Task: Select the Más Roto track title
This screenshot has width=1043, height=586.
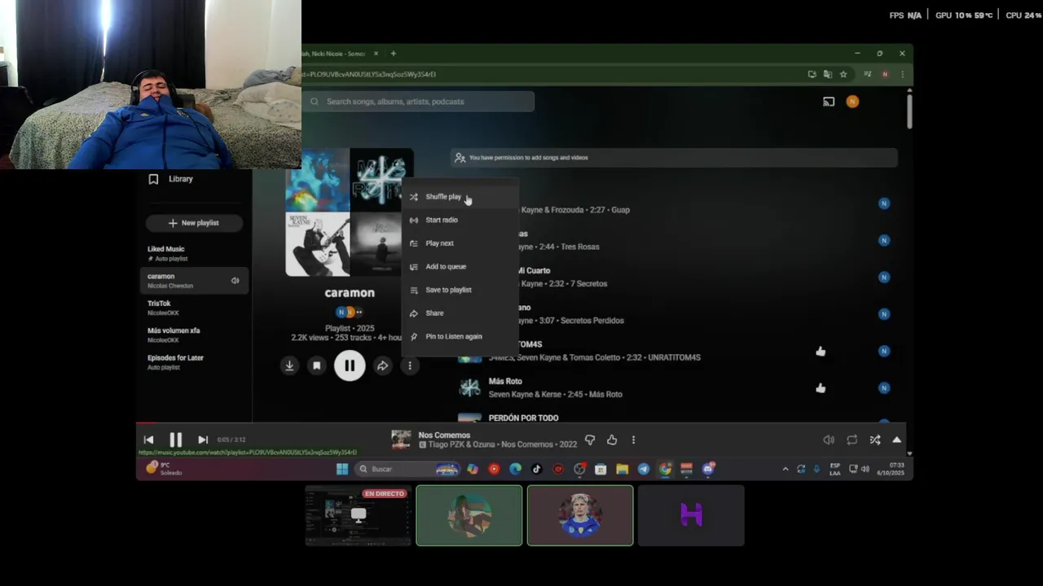Action: point(505,381)
